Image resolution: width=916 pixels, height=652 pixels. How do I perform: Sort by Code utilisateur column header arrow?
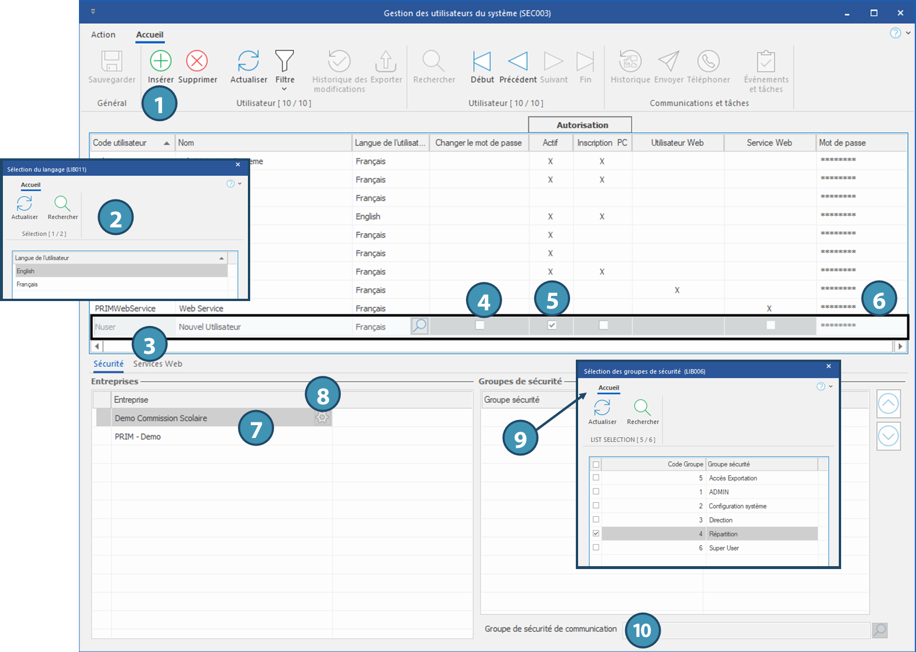coord(167,143)
